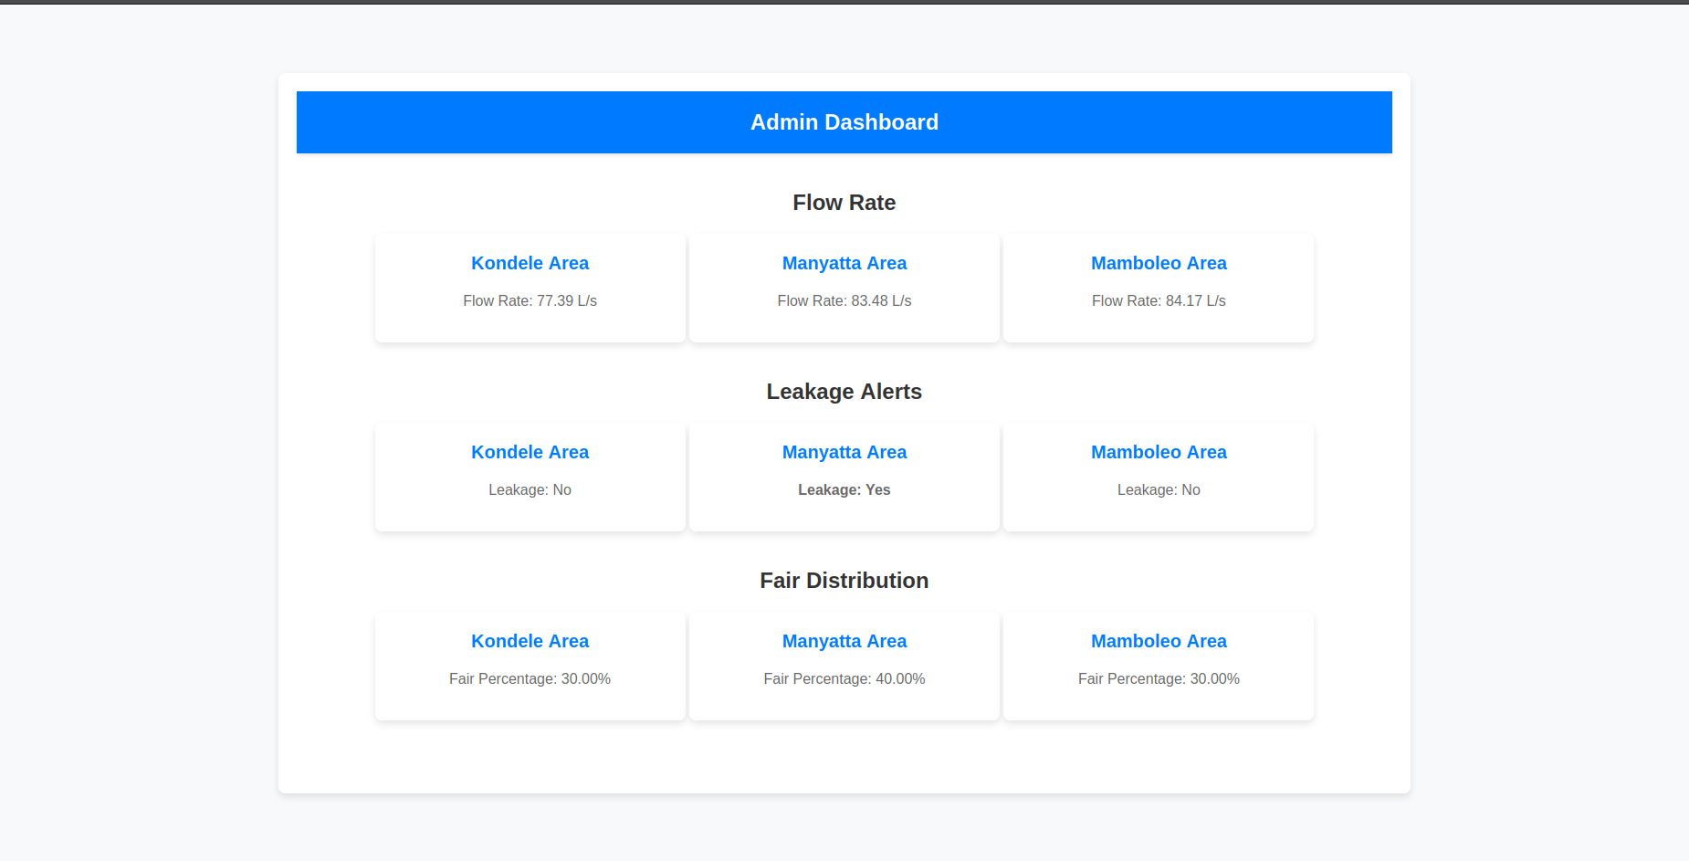Click Kondele flow rate 77.39 L/s value
Image resolution: width=1689 pixels, height=861 pixels.
click(530, 300)
